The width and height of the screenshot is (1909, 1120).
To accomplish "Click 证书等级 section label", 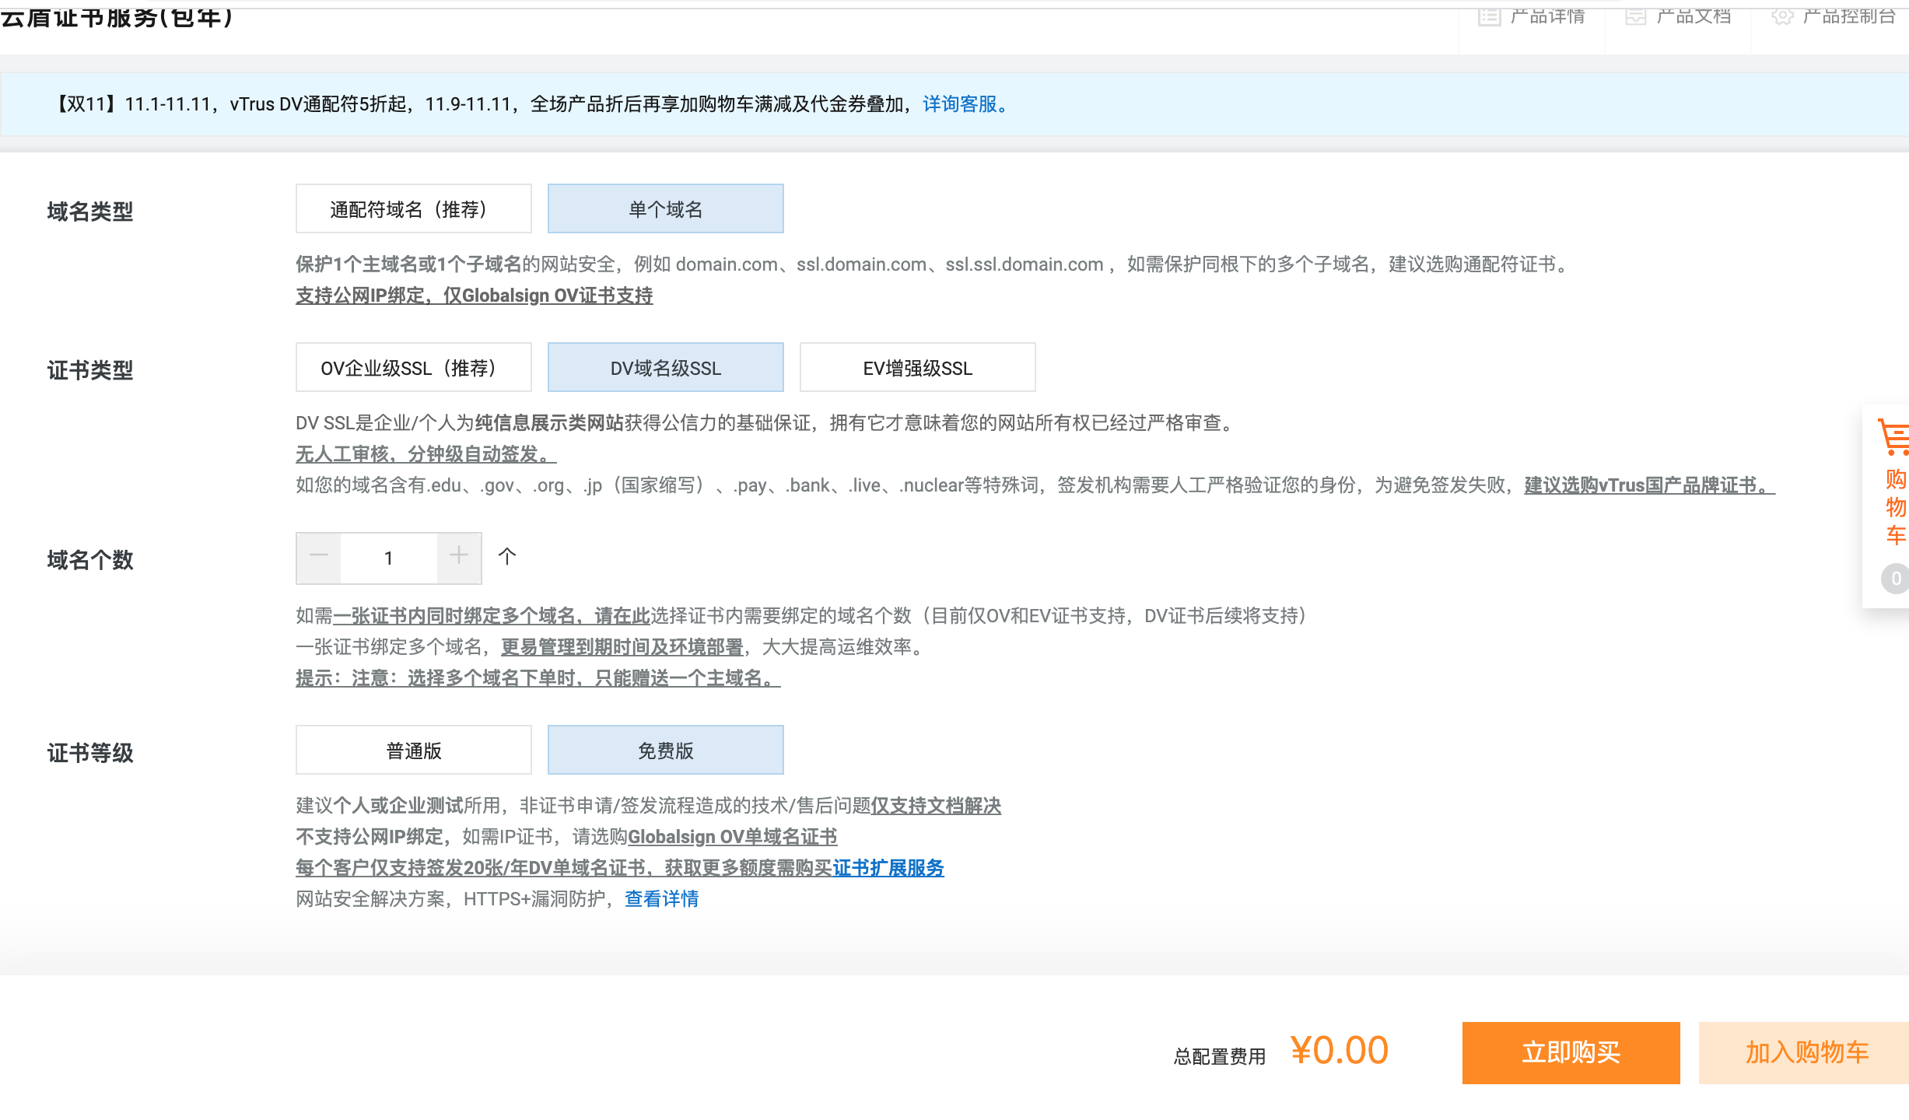I will 90,753.
